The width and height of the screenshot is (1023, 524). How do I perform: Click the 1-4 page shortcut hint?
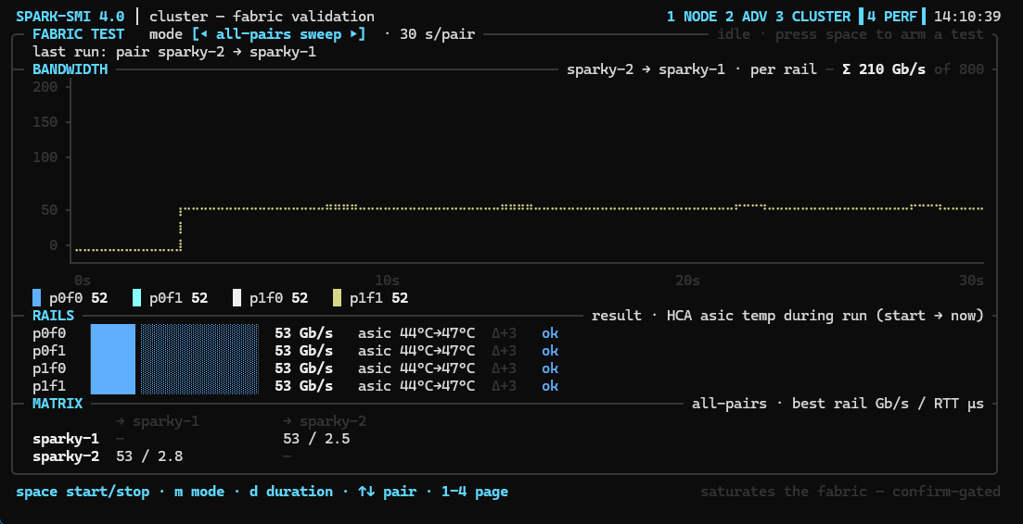tap(475, 492)
